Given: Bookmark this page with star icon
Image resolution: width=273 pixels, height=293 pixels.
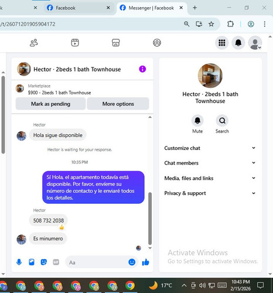Looking at the screenshot, I should (x=211, y=24).
